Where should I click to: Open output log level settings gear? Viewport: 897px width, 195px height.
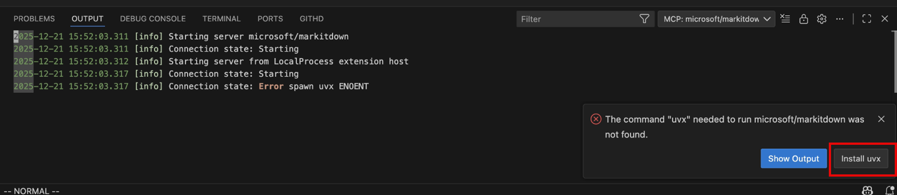(821, 19)
